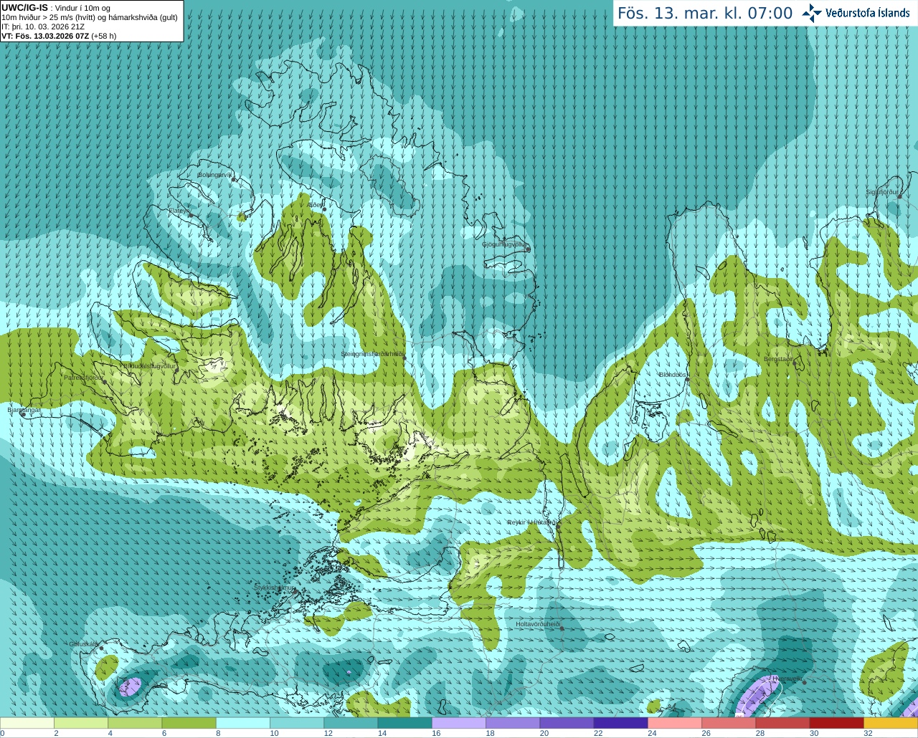Screen dimensions: 918x738
Task: Click the 'UWC/IG-IS' model label
Action: click(x=24, y=8)
